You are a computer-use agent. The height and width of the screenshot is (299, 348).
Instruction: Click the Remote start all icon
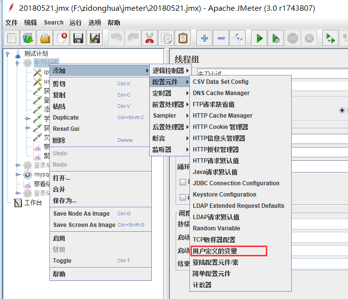(x=330, y=38)
